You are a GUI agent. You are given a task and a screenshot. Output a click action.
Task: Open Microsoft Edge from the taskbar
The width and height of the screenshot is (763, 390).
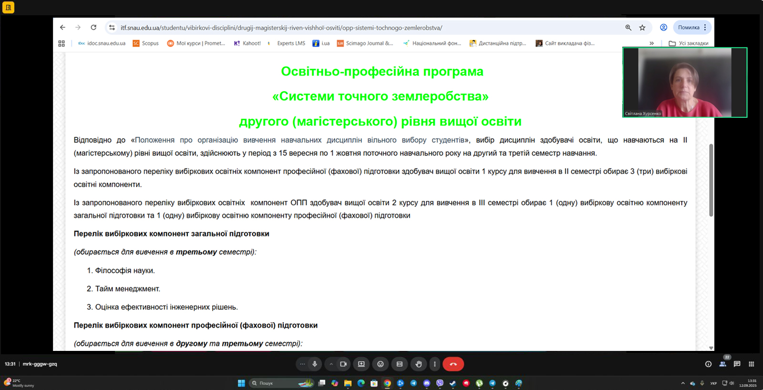tap(361, 383)
